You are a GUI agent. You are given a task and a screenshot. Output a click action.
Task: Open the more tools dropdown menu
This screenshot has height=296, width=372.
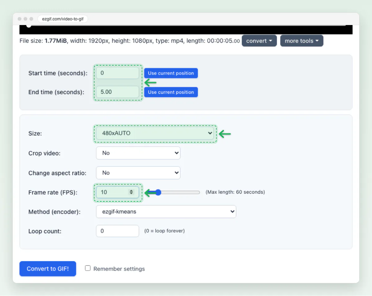302,41
